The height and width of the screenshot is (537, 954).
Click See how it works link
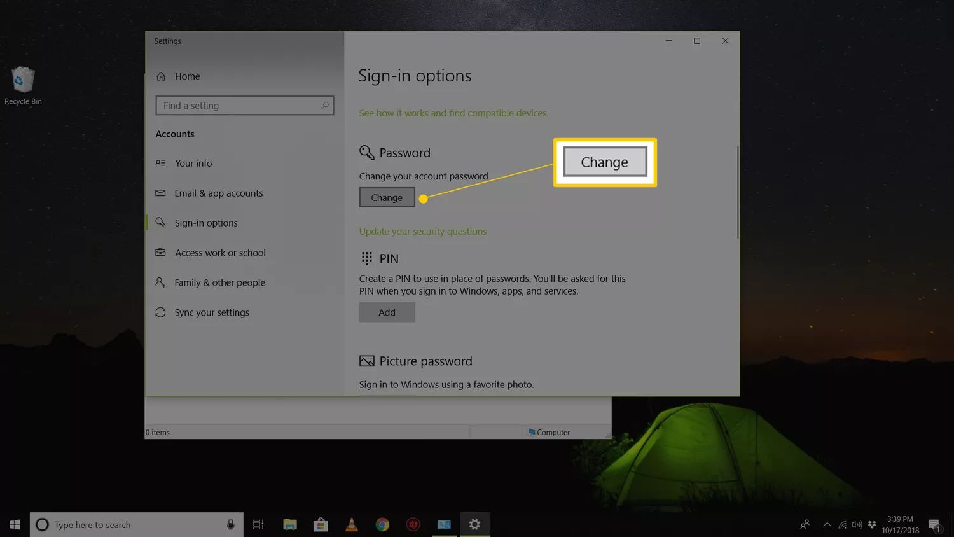click(453, 113)
